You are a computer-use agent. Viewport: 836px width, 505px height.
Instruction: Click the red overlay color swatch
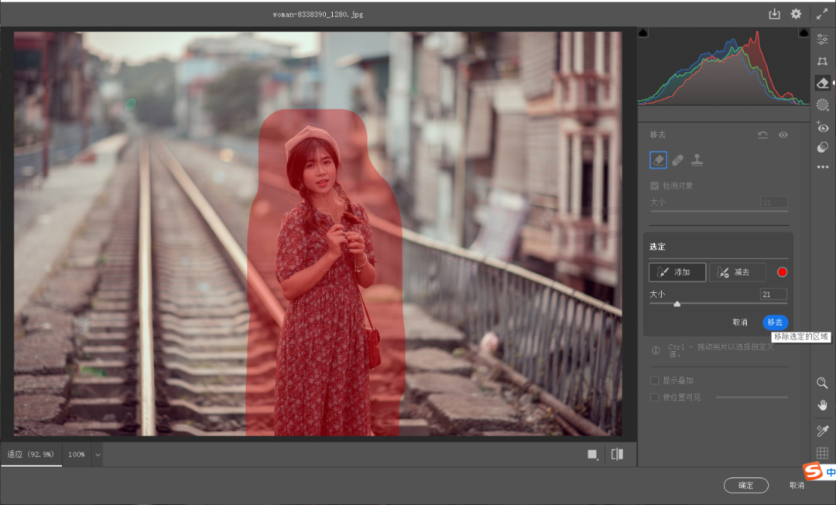coord(783,272)
